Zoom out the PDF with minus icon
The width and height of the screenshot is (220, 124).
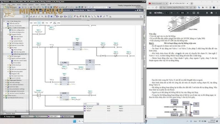(177, 13)
